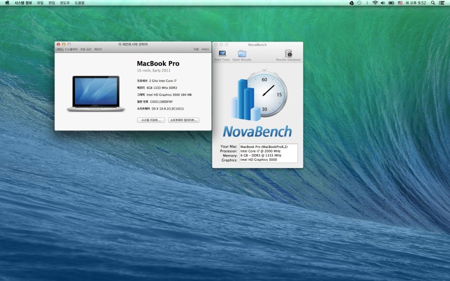Image resolution: width=450 pixels, height=281 pixels.
Task: Open the Apple menu
Action: click(7, 3)
